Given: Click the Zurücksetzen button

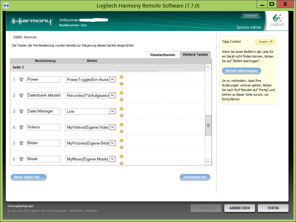Looking at the screenshot, I should coord(195,177).
